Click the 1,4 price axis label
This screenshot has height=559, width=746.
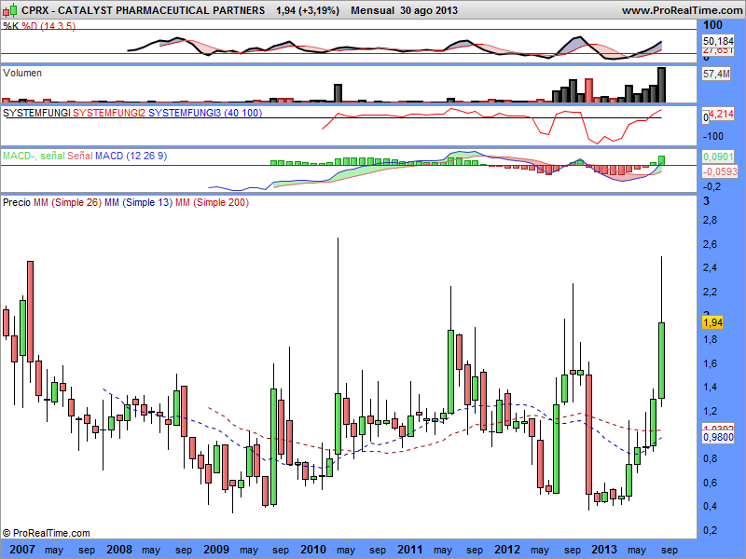tap(710, 388)
